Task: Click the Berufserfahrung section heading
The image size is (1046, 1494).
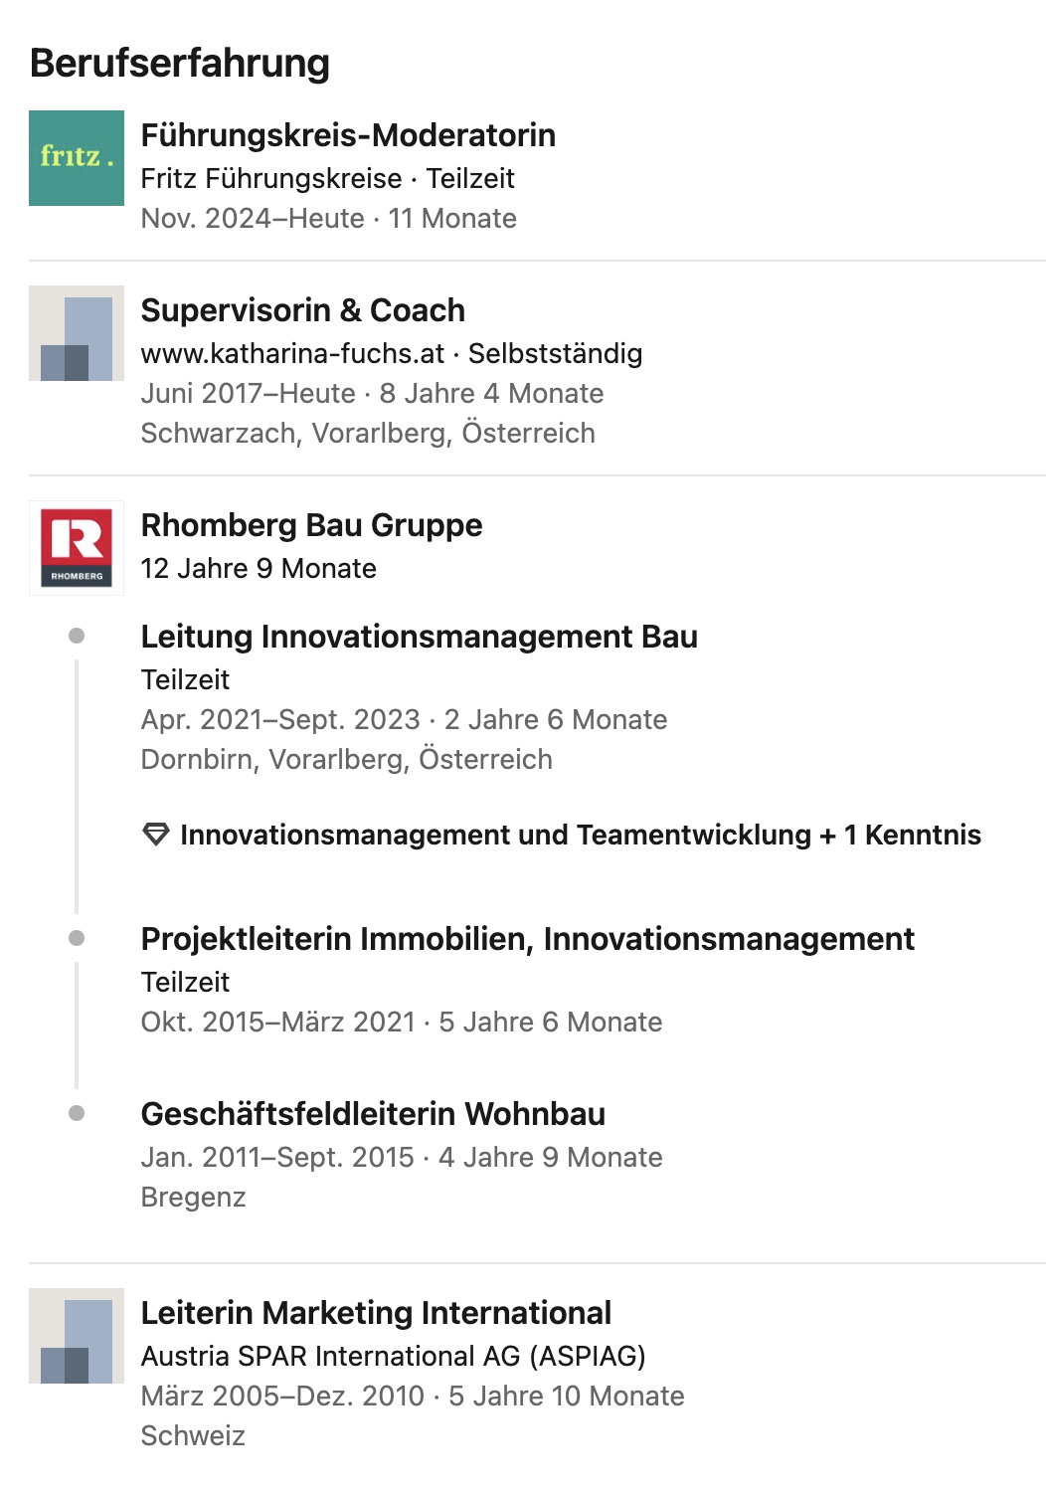Action: click(180, 63)
